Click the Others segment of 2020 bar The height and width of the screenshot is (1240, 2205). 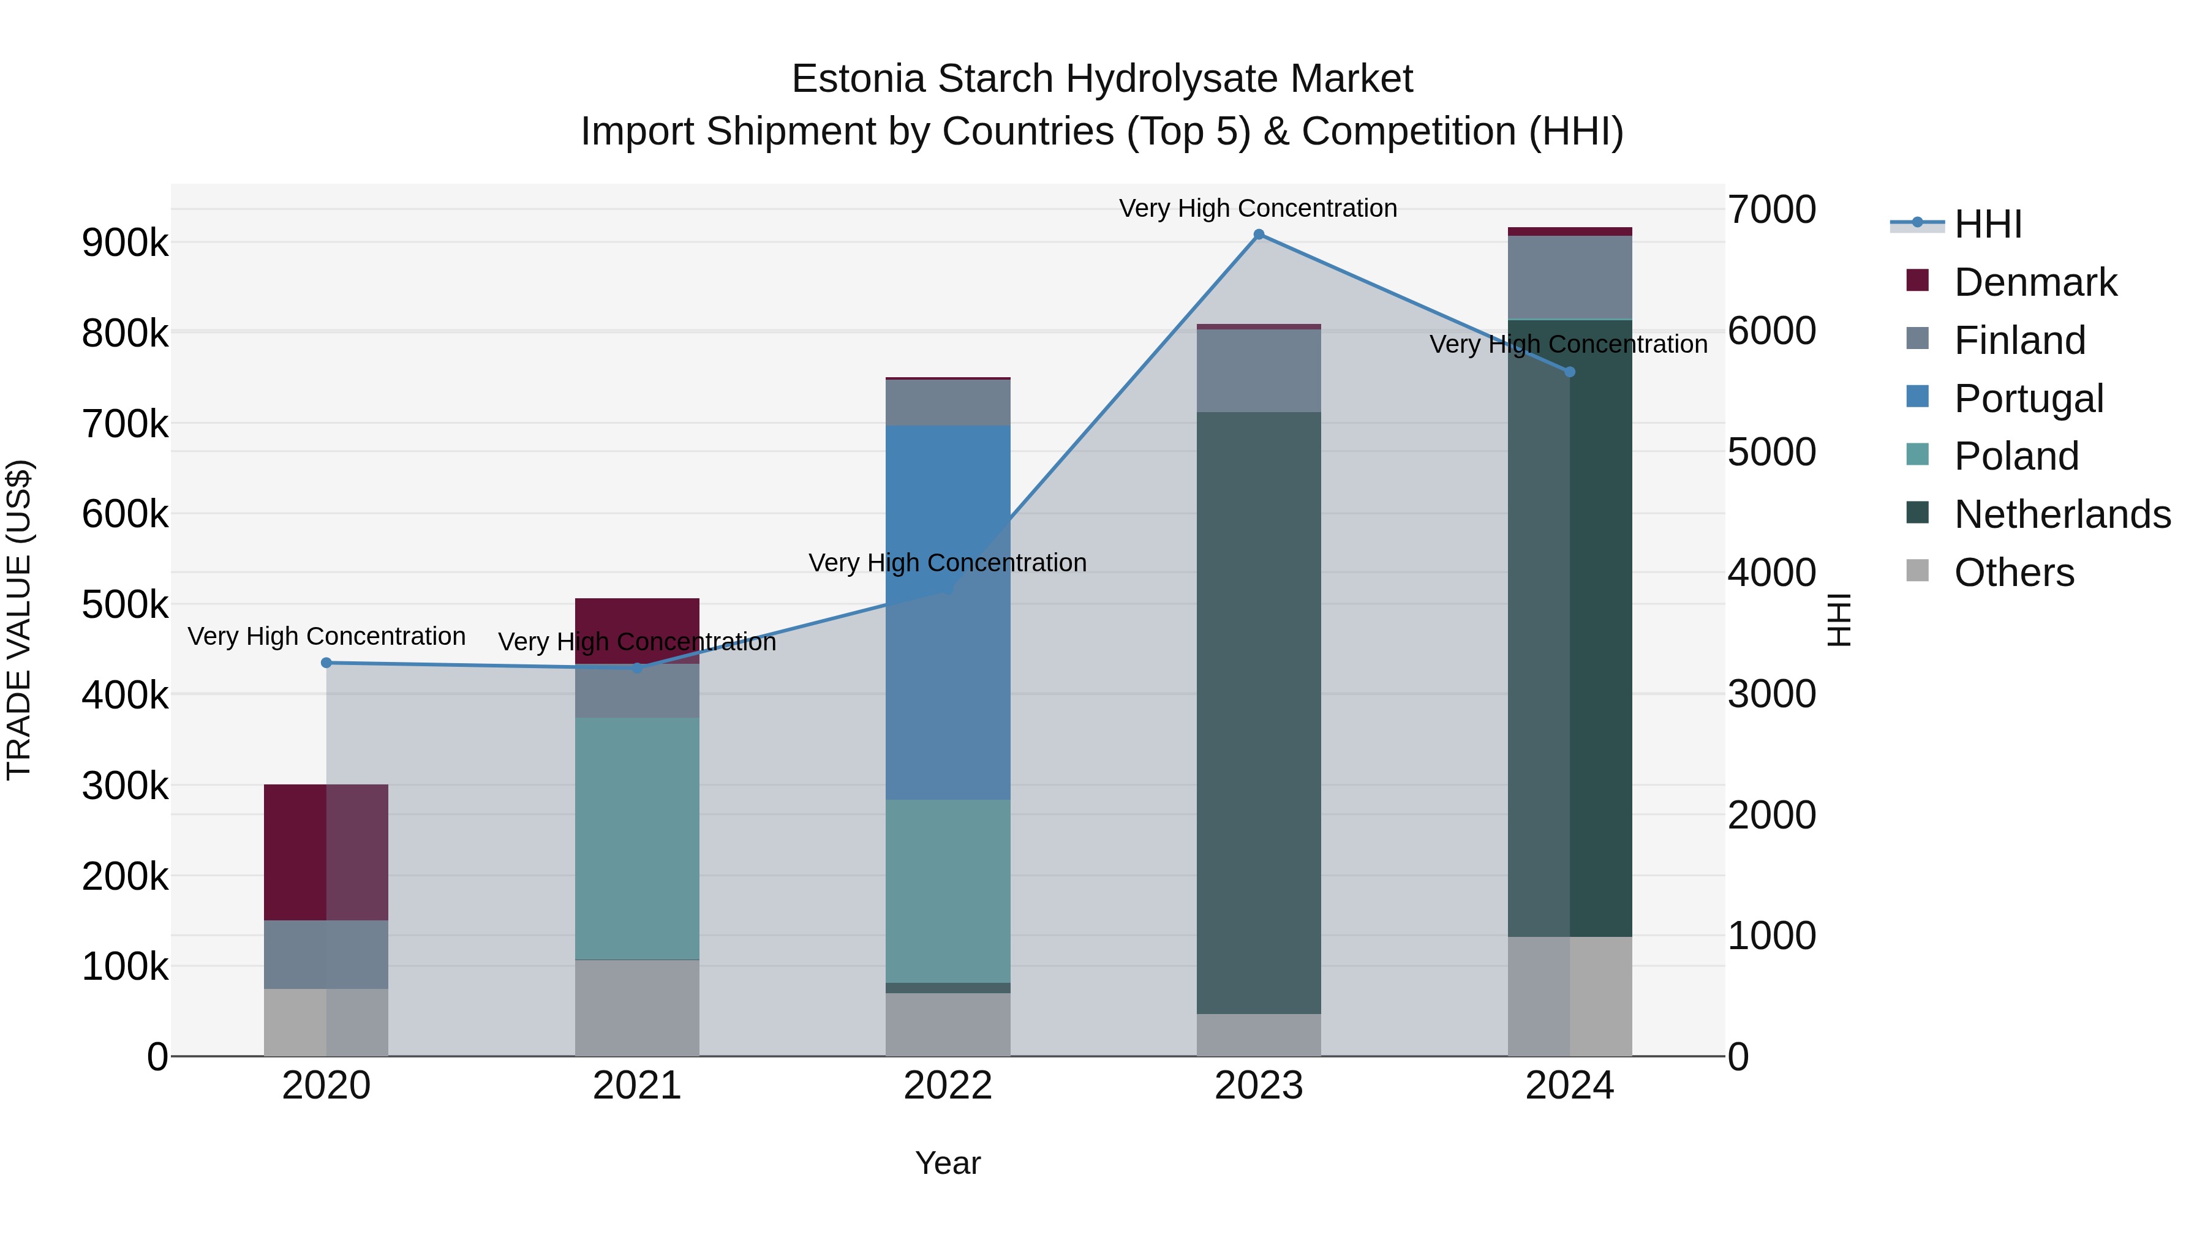tap(326, 1023)
